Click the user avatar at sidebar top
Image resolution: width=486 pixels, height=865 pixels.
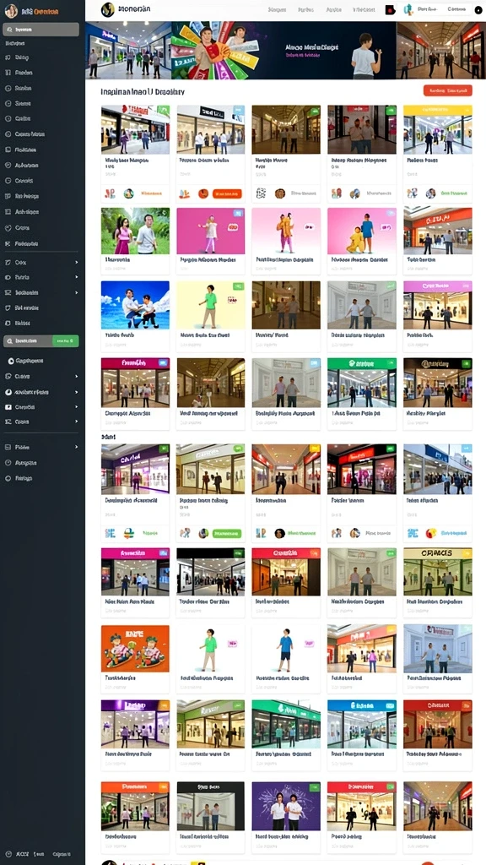11,10
